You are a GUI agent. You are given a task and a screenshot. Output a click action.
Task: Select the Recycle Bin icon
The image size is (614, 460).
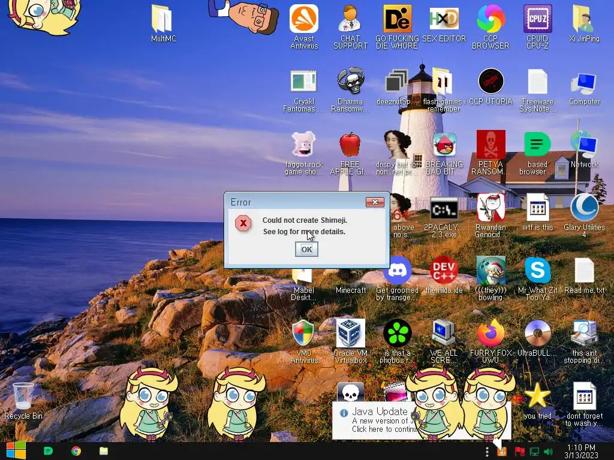pyautogui.click(x=23, y=402)
